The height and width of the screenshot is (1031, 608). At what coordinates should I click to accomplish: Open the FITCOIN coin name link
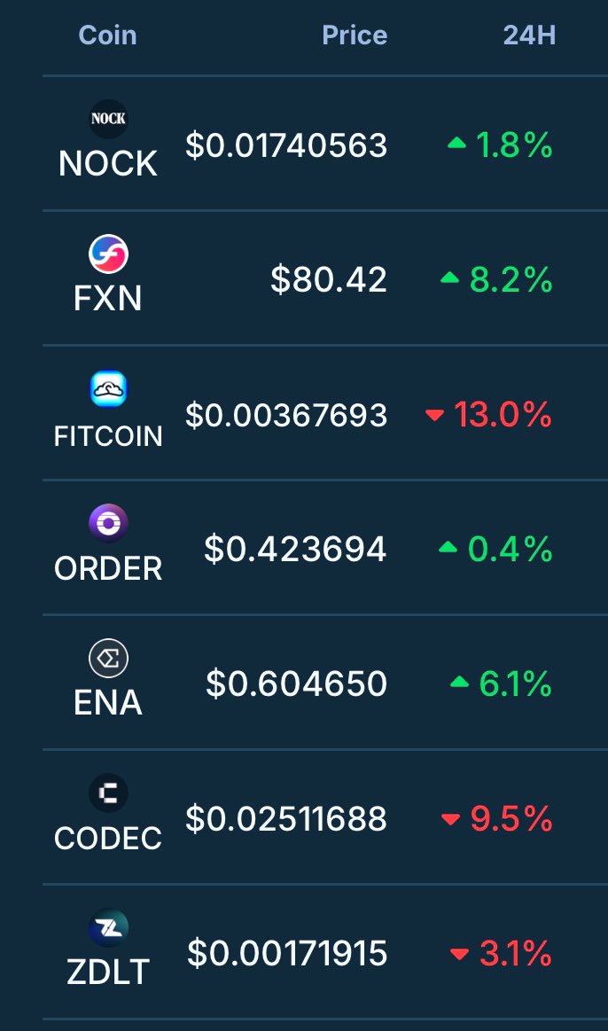pyautogui.click(x=108, y=436)
